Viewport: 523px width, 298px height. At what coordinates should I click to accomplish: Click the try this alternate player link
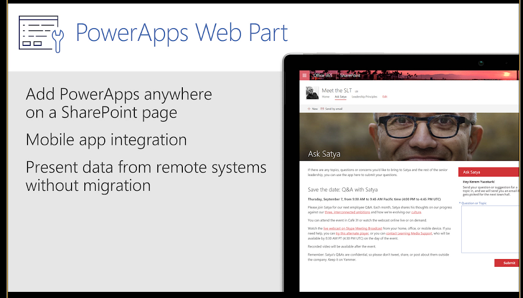352,233
